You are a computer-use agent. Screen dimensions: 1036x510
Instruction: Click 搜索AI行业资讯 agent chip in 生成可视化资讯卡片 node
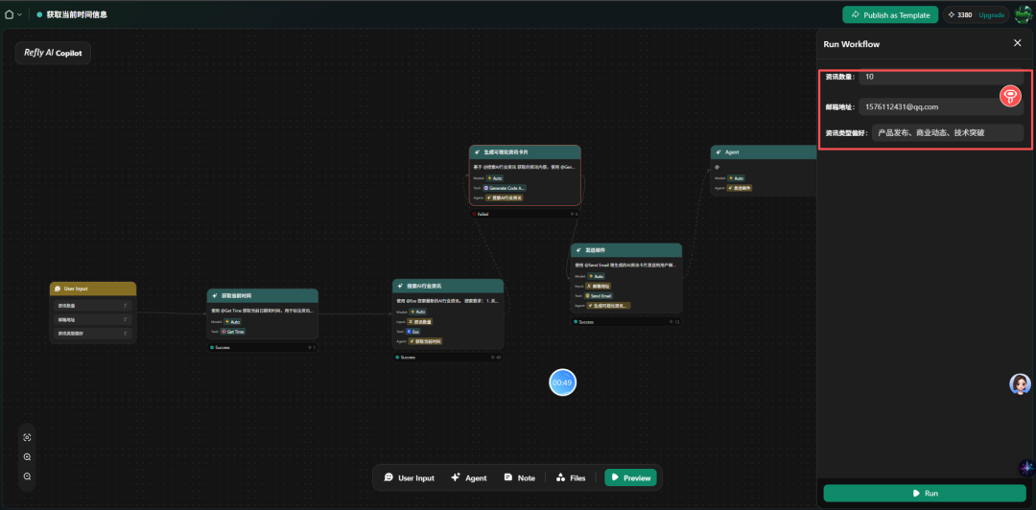pos(505,197)
